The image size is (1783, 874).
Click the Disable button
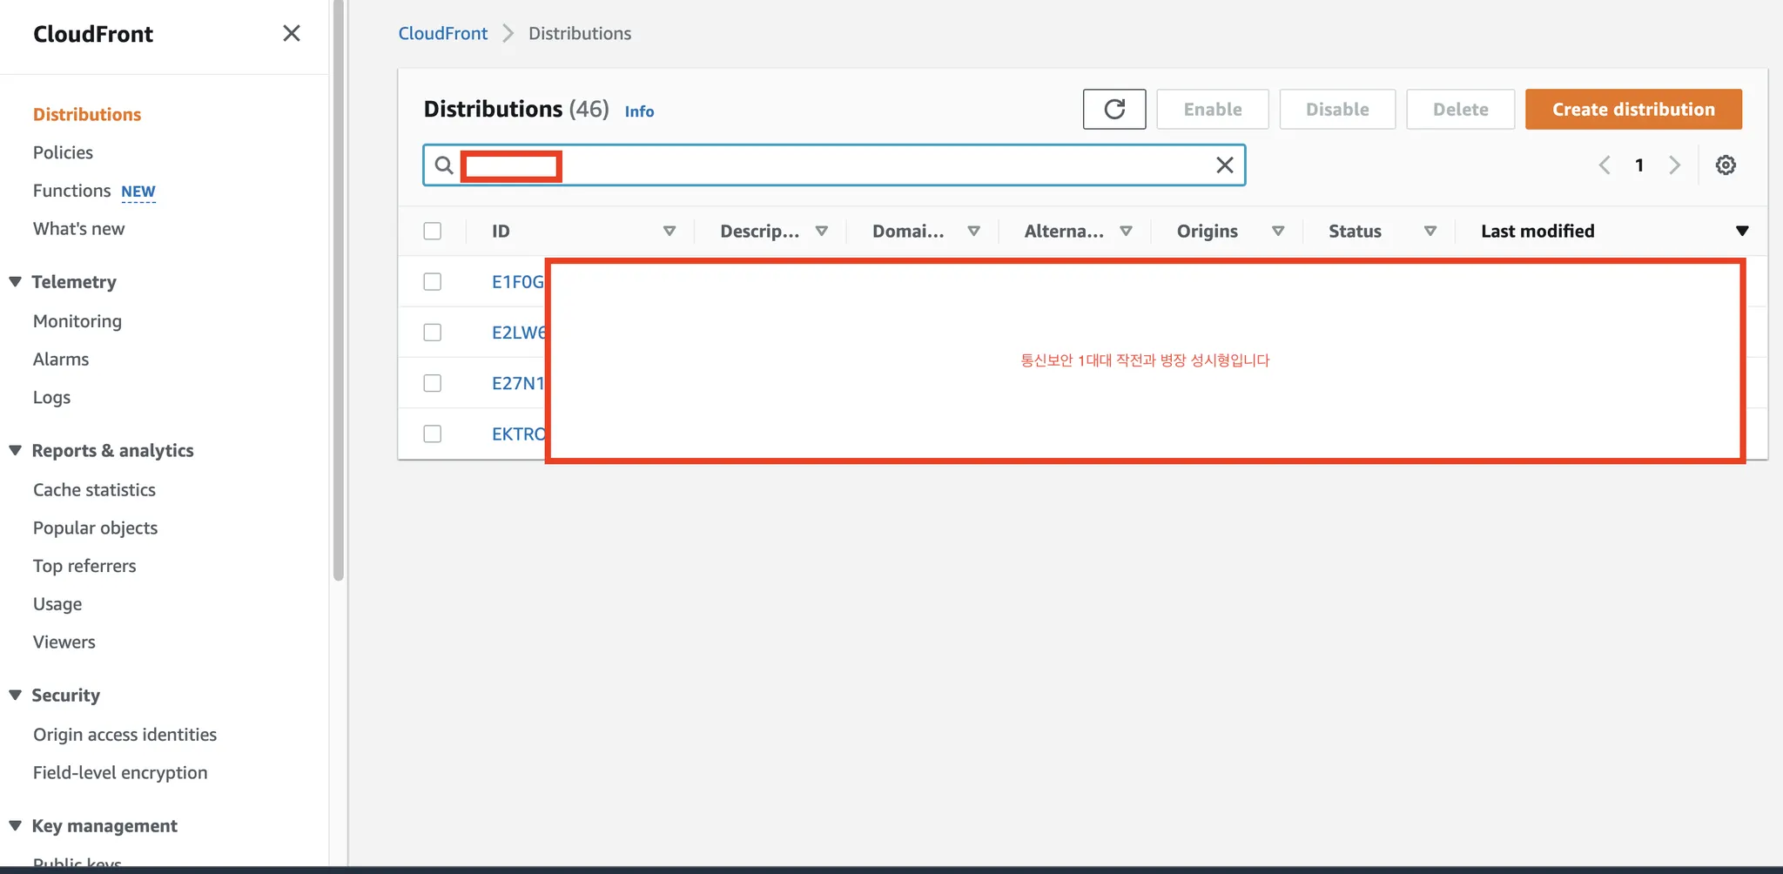(1337, 109)
